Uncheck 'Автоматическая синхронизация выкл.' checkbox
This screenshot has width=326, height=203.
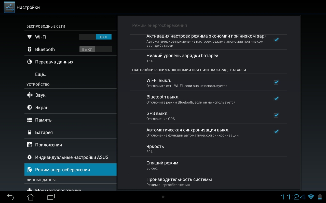(x=276, y=132)
